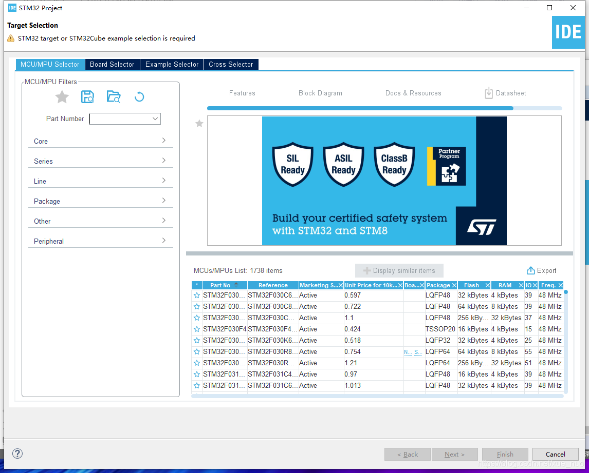Click the load saved search folder icon
The width and height of the screenshot is (589, 473).
(114, 96)
